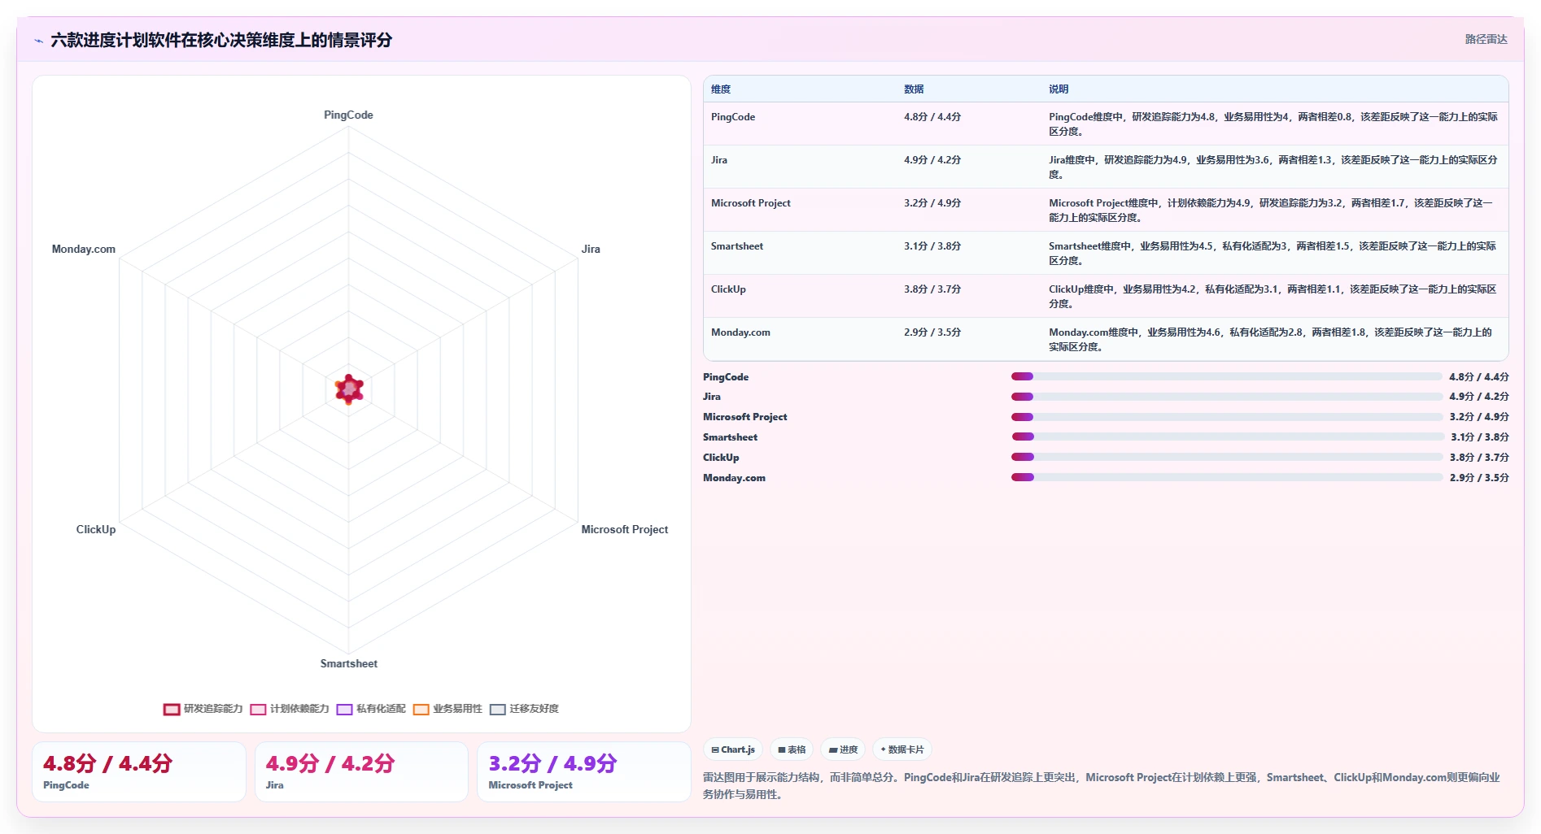The width and height of the screenshot is (1541, 834).
Task: Click the Jira row description text
Action: click(1273, 167)
